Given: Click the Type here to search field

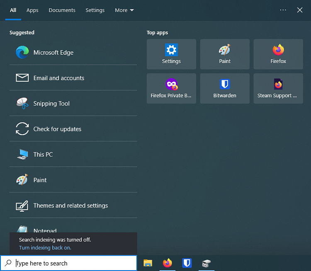Looking at the screenshot, I should pos(68,263).
